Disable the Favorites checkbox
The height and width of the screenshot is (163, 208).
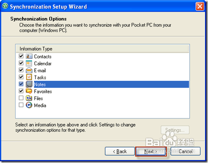(x=21, y=91)
